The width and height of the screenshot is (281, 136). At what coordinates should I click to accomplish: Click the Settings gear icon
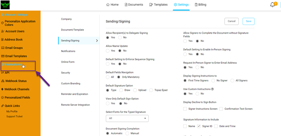176,4
